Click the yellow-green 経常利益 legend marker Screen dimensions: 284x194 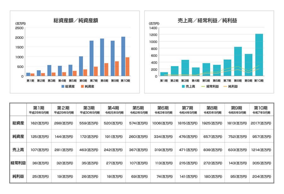pos(202,86)
